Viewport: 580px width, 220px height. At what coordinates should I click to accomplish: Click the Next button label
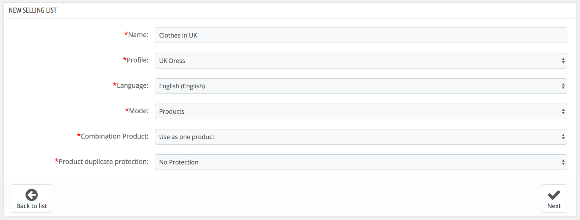(x=554, y=206)
